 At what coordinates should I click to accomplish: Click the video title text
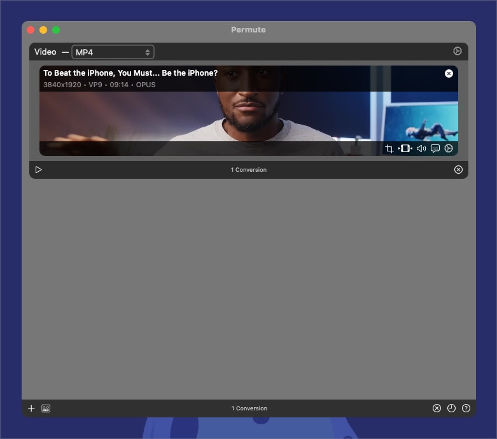point(130,73)
